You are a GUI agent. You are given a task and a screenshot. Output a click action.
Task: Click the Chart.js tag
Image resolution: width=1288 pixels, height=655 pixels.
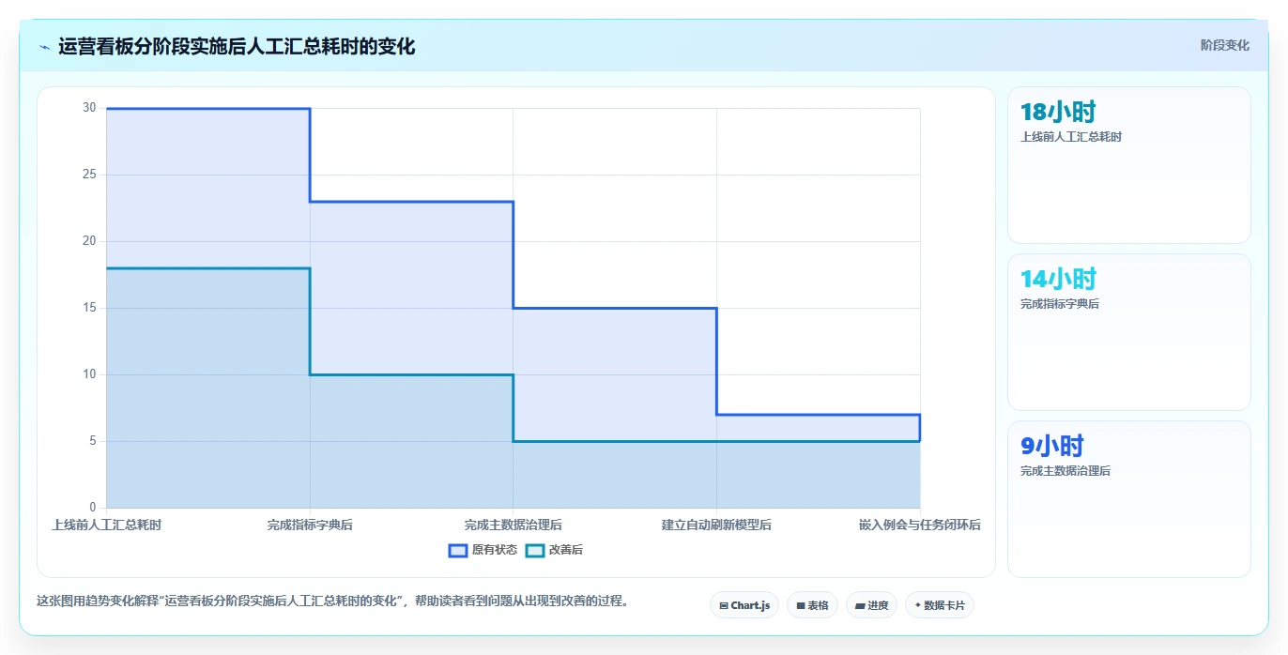click(744, 605)
